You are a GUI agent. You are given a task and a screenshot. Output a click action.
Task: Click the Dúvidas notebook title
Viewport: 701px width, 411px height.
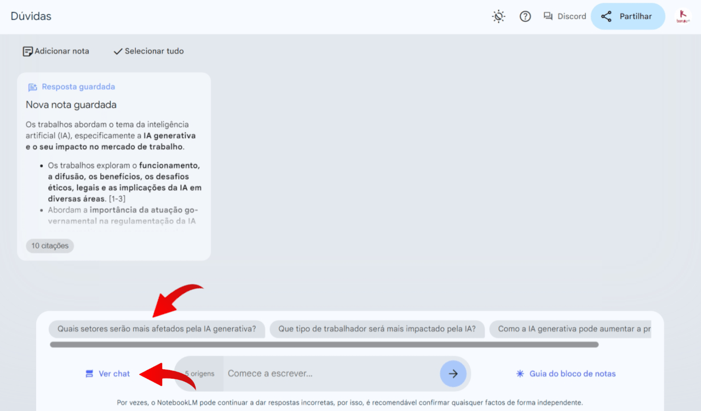(x=31, y=16)
